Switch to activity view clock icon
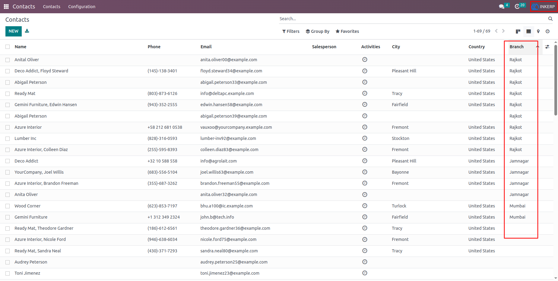This screenshot has height=281, width=558. pyautogui.click(x=548, y=31)
